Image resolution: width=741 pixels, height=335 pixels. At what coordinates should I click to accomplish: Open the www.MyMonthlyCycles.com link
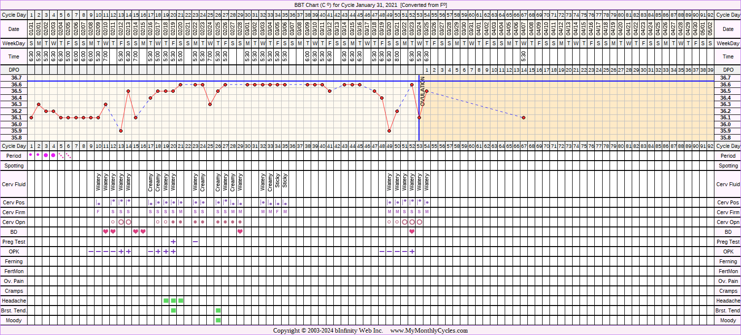[429, 331]
